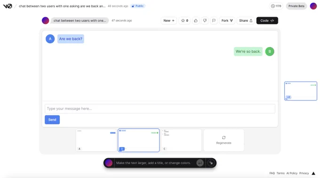Give a thumbs up
This screenshot has width=320, height=178.
point(196,20)
